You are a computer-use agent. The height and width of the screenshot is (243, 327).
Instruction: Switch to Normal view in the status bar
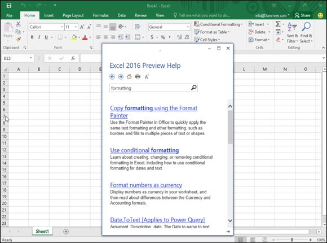(x=240, y=240)
